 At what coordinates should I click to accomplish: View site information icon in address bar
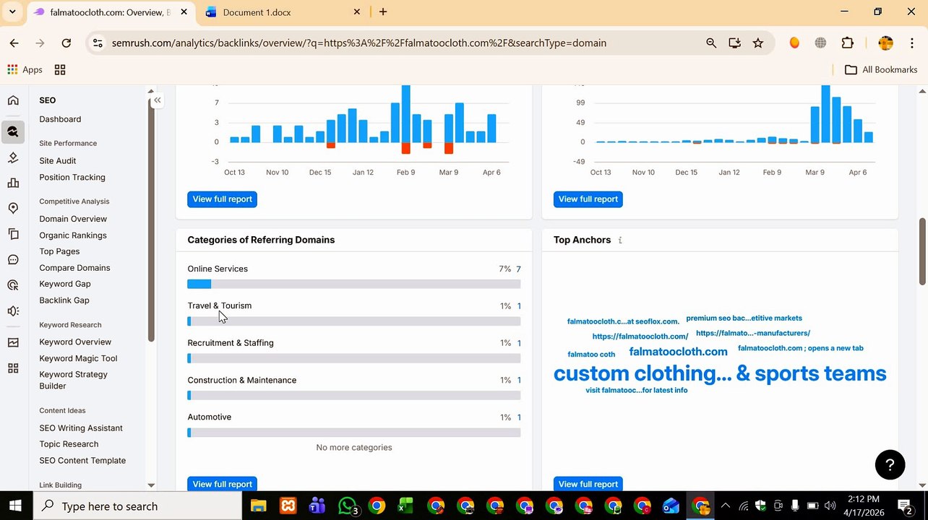coord(98,43)
